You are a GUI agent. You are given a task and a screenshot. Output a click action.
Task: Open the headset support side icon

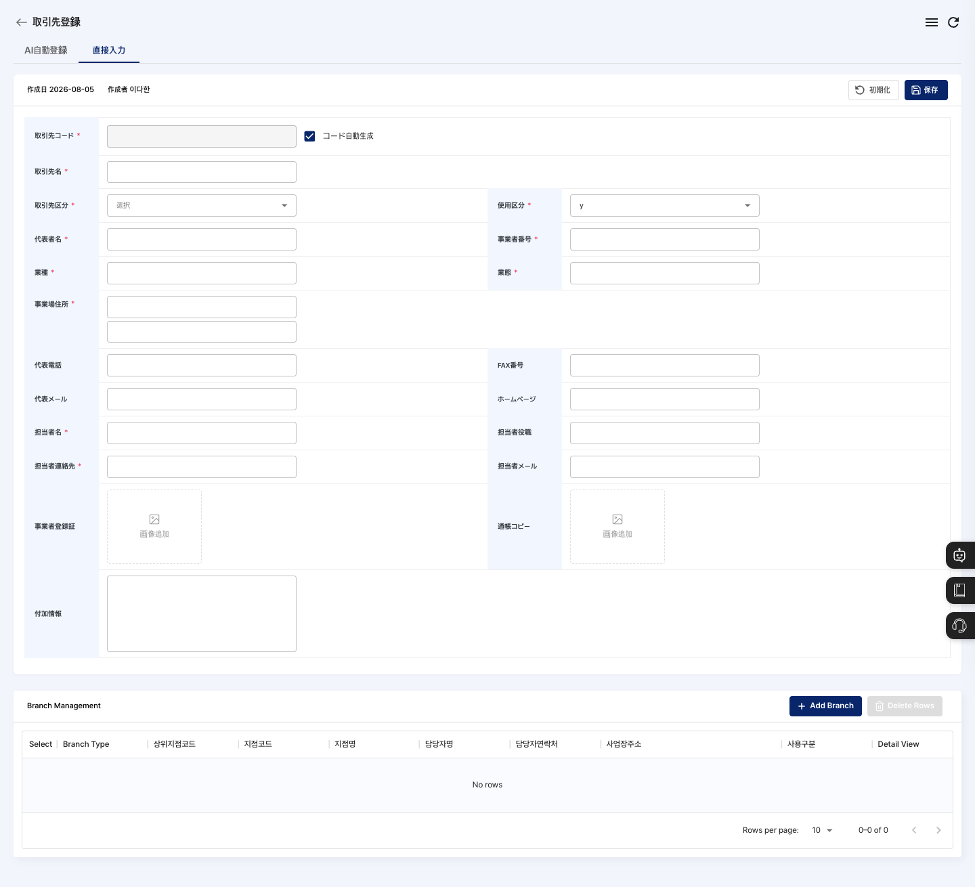[x=959, y=626]
